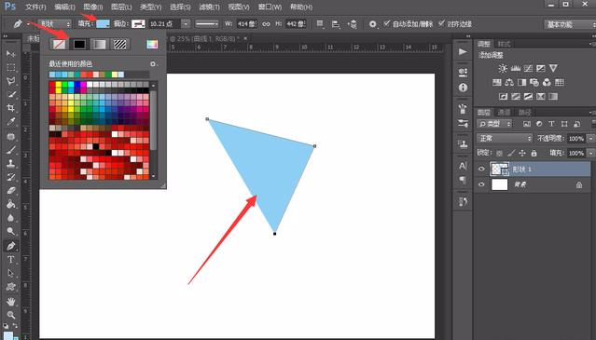
Task: Hide the 形状 1 layer
Action: (x=481, y=169)
